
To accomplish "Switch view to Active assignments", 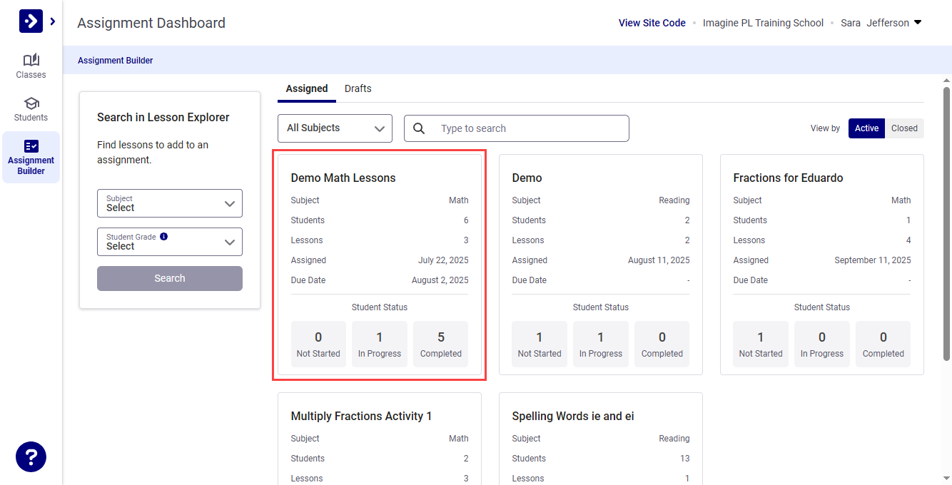I will 866,128.
